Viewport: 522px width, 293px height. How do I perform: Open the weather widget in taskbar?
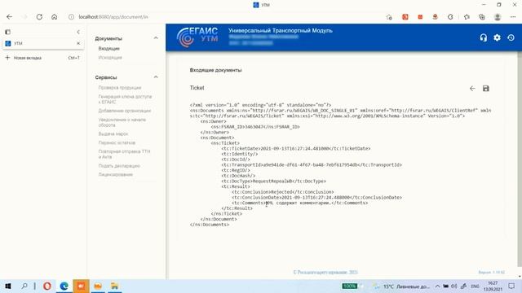coord(401,286)
